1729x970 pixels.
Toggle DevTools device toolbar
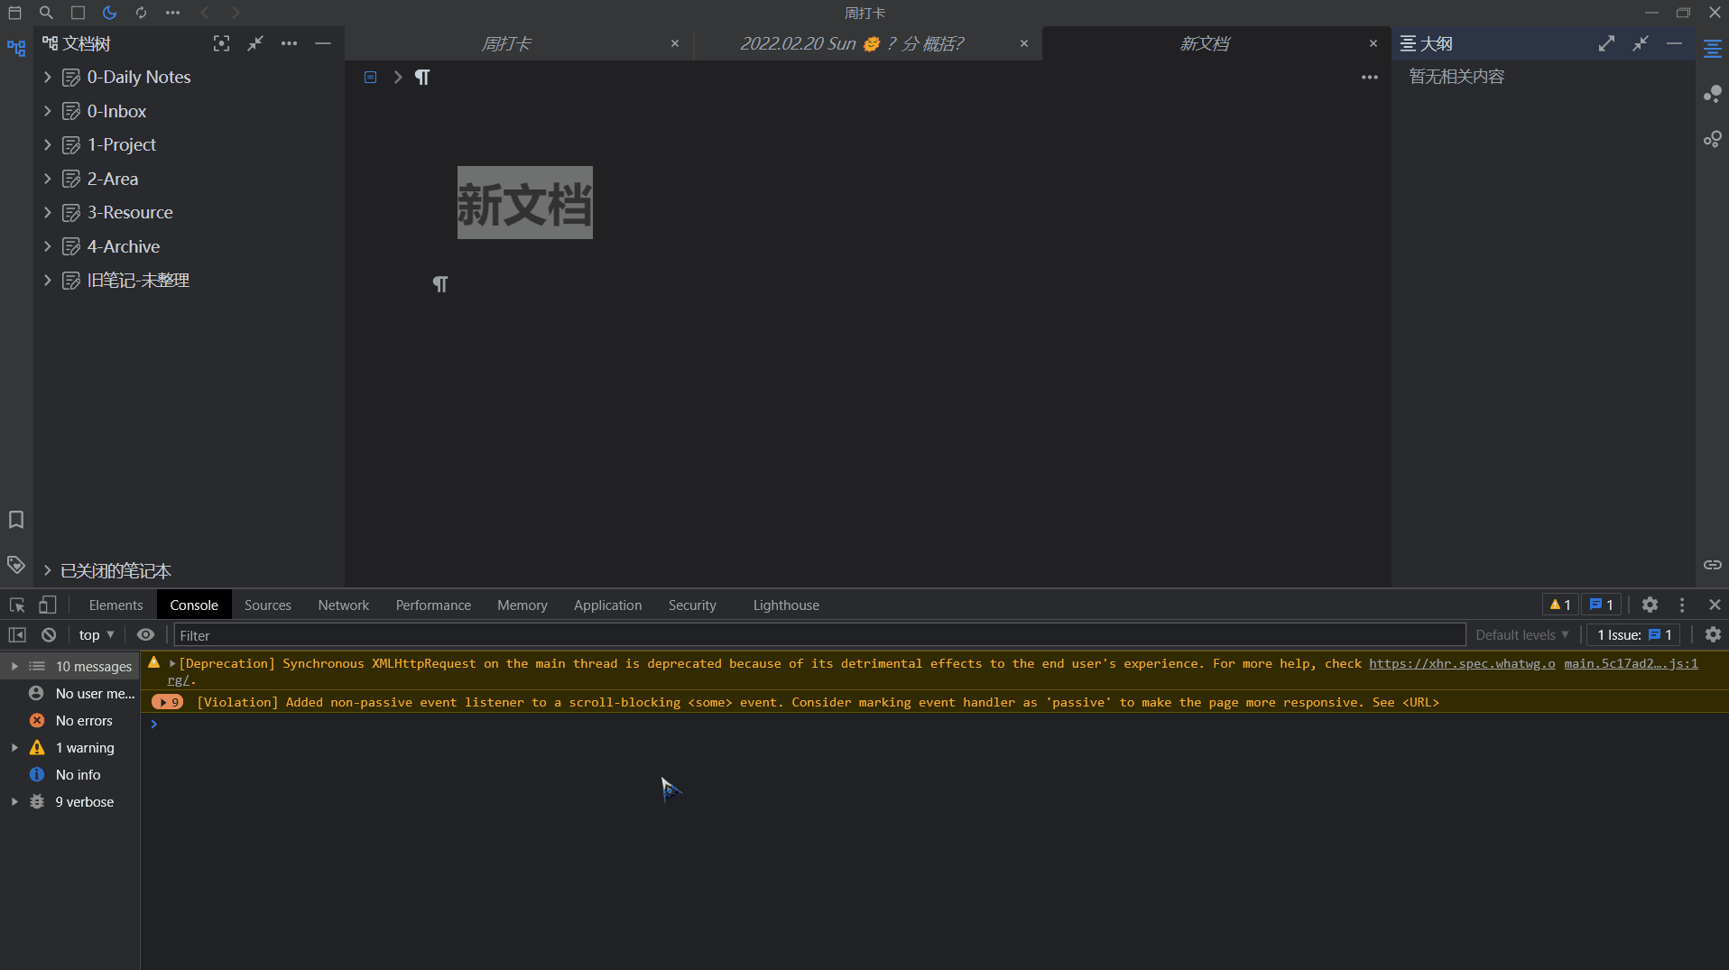pyautogui.click(x=48, y=605)
